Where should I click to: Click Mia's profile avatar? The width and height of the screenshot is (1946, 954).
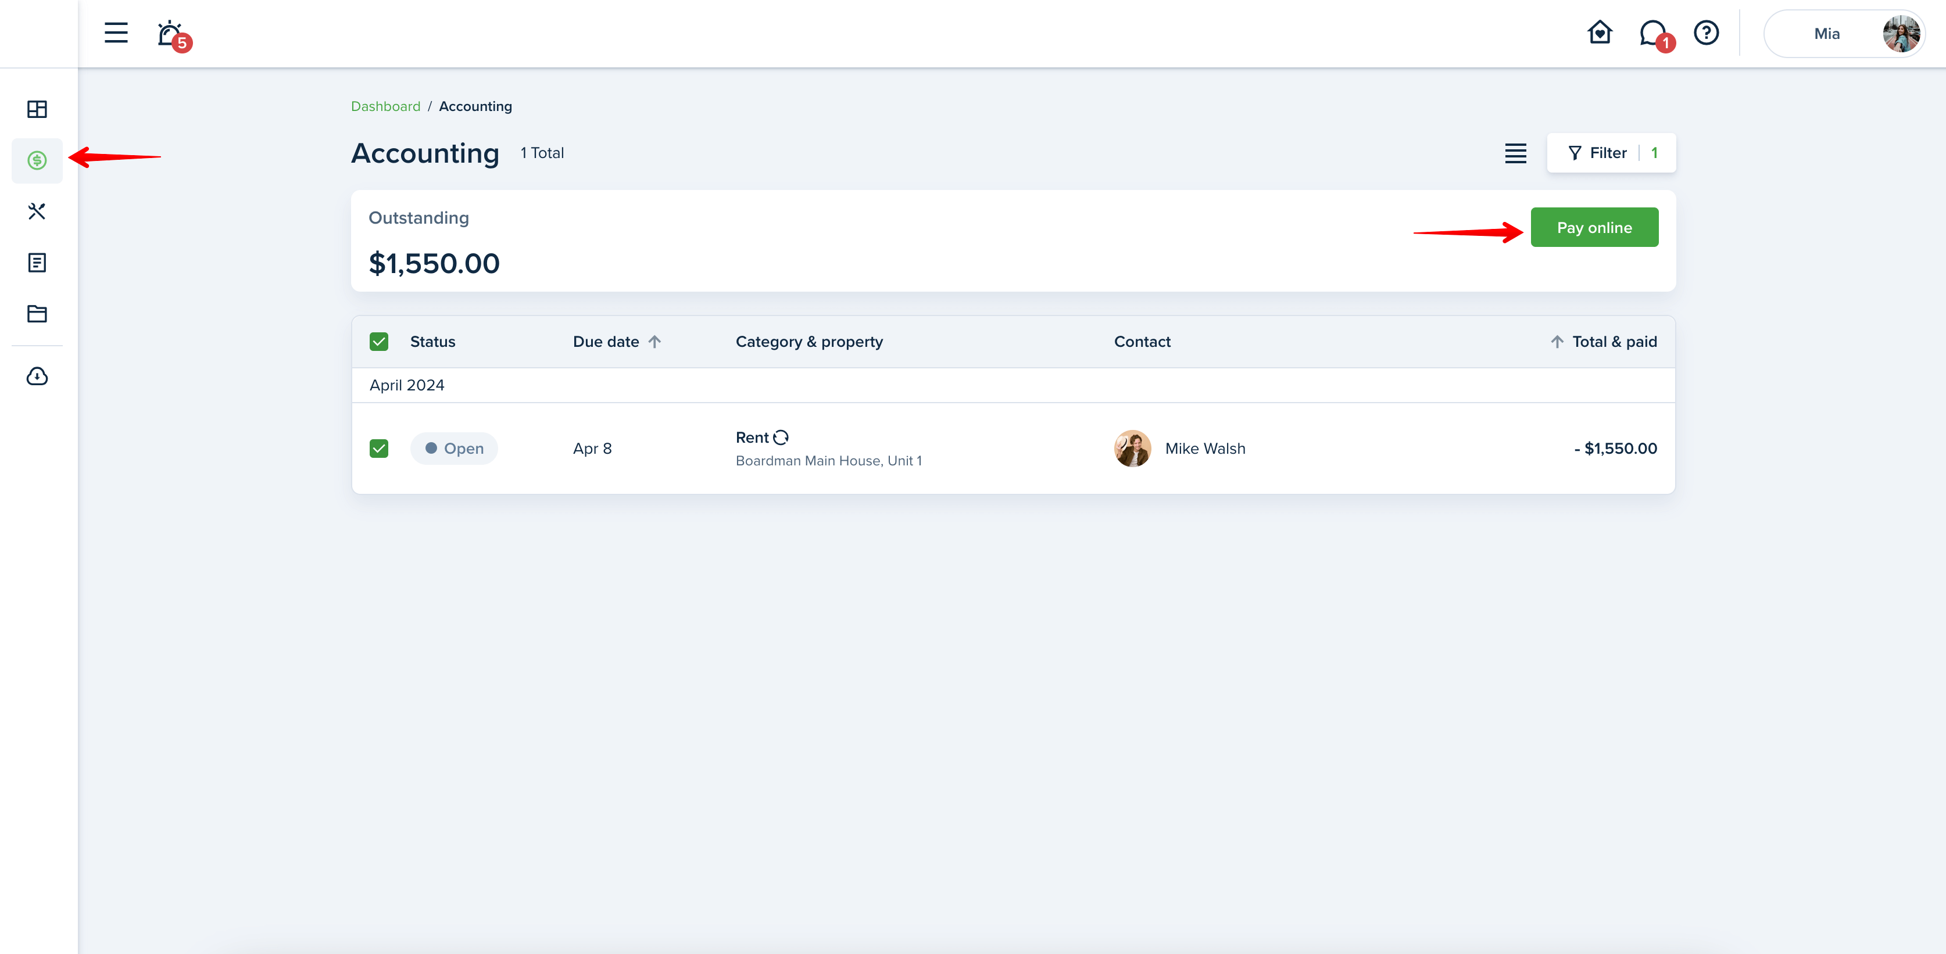pos(1901,34)
